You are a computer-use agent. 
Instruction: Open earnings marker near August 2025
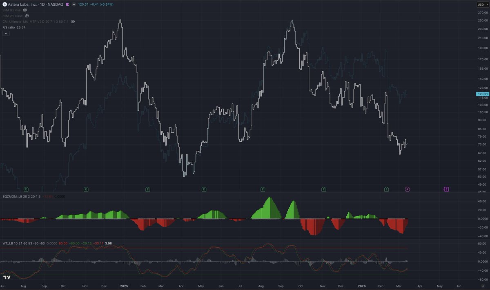tap(263, 189)
